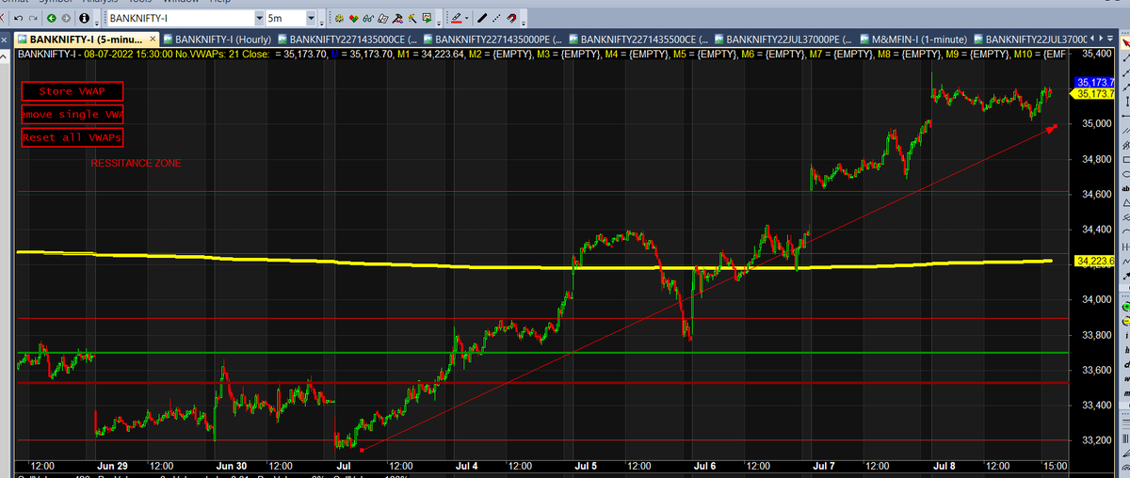Click the chart title date 08-07-2022 15:30:00
The height and width of the screenshot is (478, 1130).
click(129, 55)
